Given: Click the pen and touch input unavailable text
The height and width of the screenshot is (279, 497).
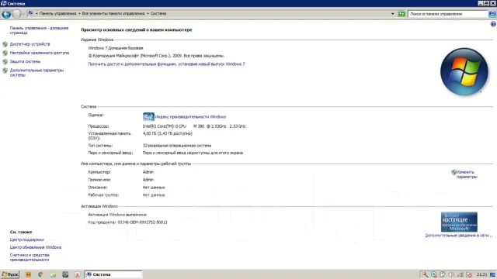Looking at the screenshot, I should [x=193, y=153].
